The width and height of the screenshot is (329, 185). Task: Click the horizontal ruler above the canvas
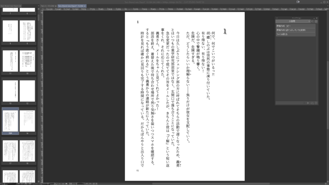pos(185,9)
